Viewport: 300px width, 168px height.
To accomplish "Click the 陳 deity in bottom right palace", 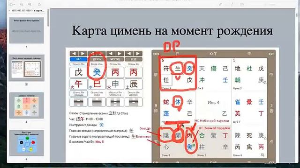I will coord(238,135).
